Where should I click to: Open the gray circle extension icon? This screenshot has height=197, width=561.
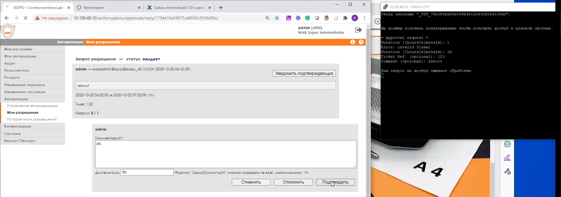pyautogui.click(x=317, y=18)
